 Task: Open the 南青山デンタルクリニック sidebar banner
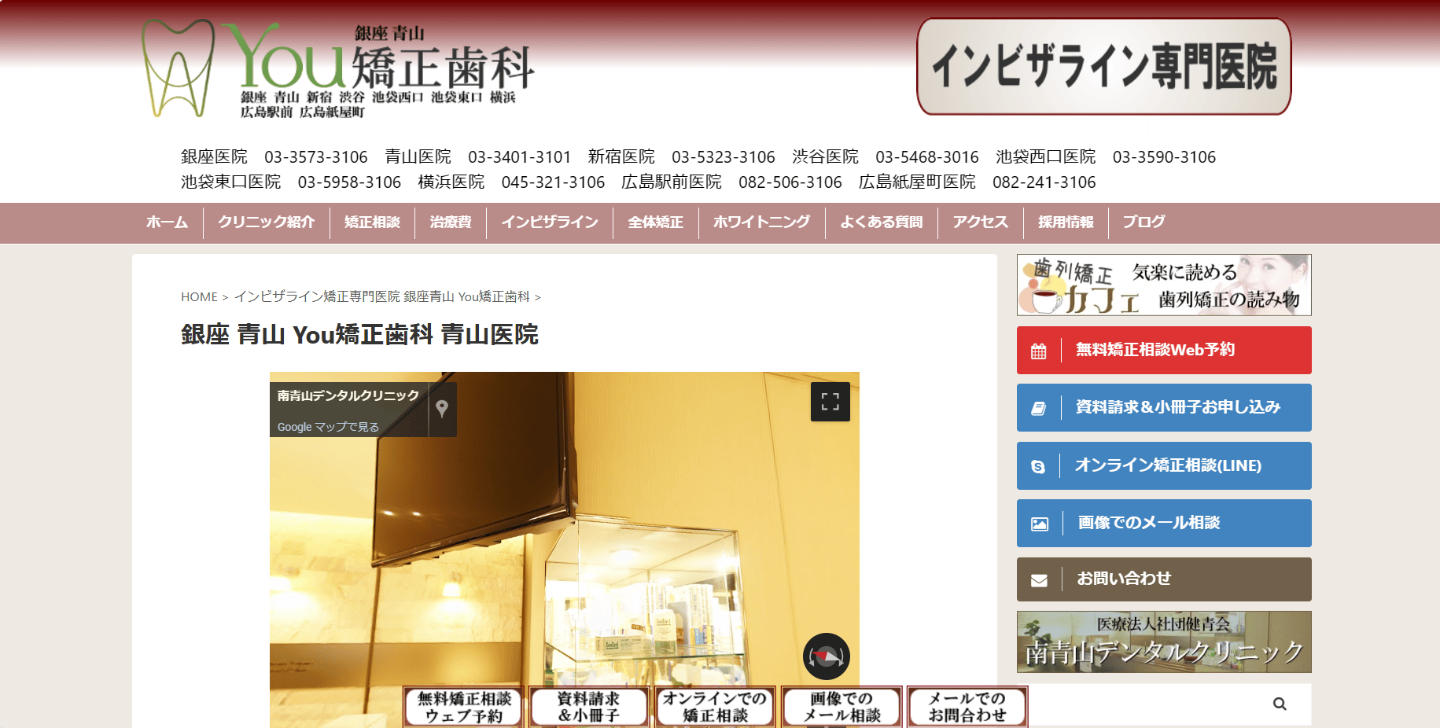(1164, 642)
